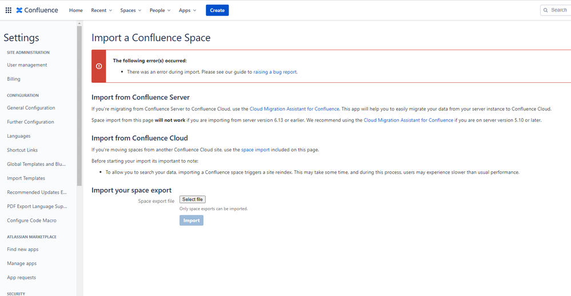Follow the space import link
Image resolution: width=571 pixels, height=296 pixels.
[255, 150]
